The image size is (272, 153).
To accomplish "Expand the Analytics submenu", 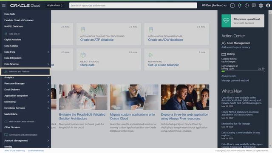I will point(48,77).
